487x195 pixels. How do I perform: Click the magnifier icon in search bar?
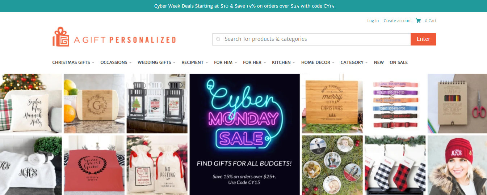coord(218,39)
